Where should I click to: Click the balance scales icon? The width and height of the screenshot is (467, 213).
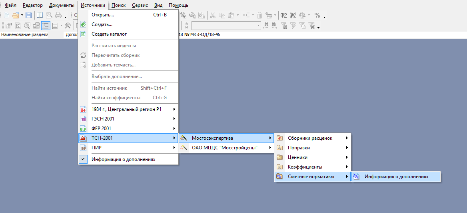pyautogui.click(x=302, y=15)
